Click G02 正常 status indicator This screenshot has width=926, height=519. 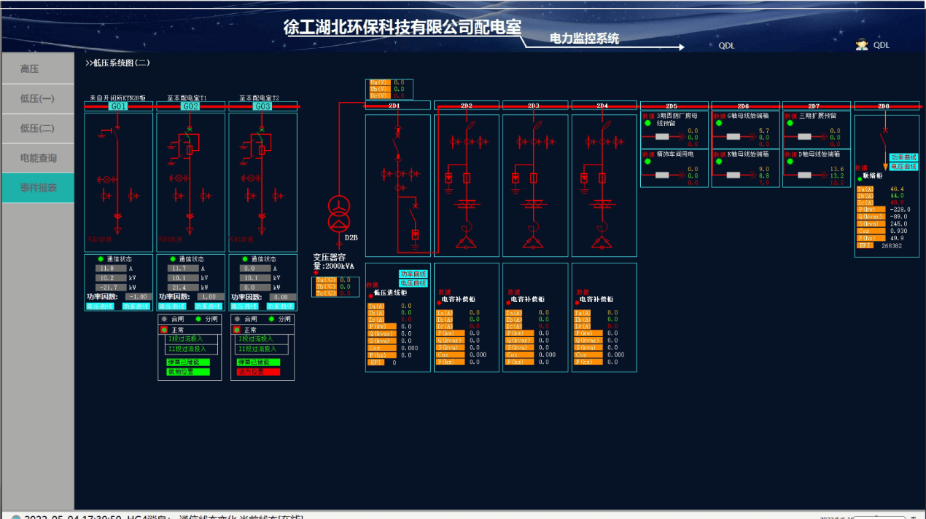tap(164, 330)
